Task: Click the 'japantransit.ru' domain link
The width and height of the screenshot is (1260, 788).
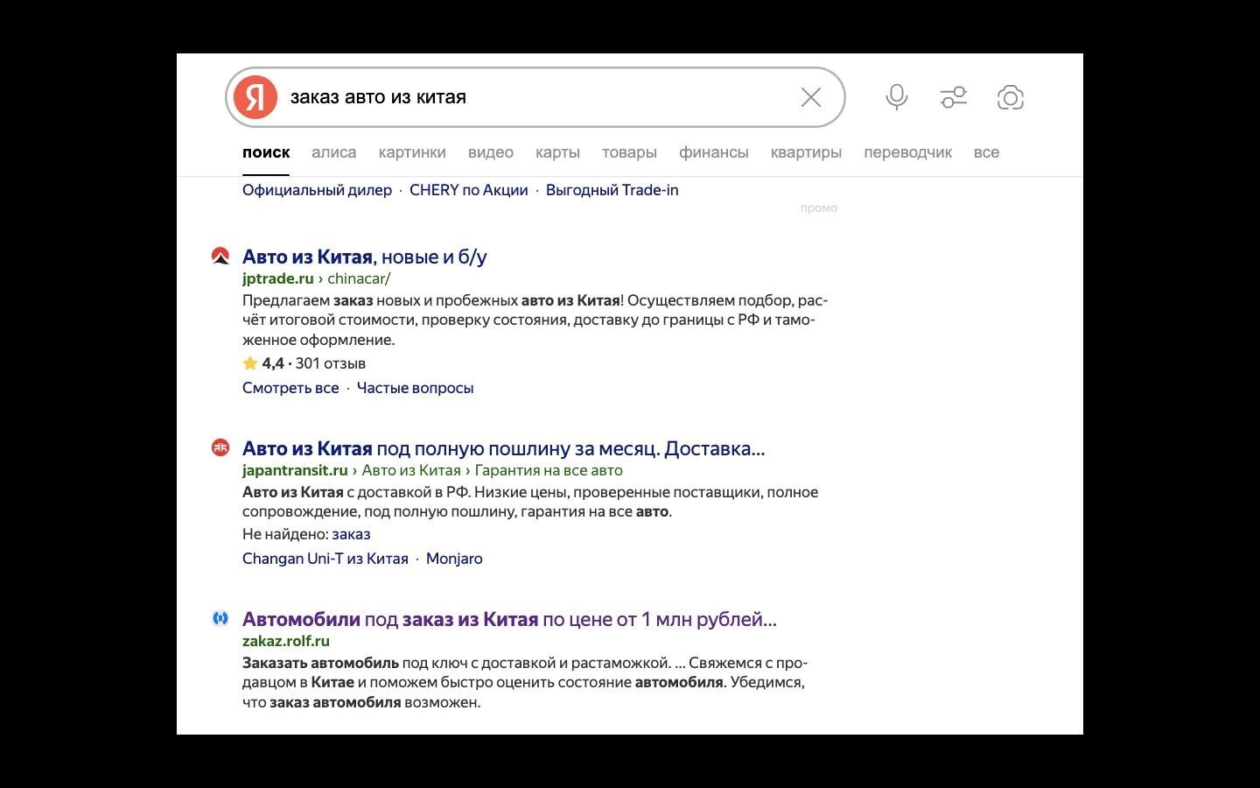Action: (295, 470)
